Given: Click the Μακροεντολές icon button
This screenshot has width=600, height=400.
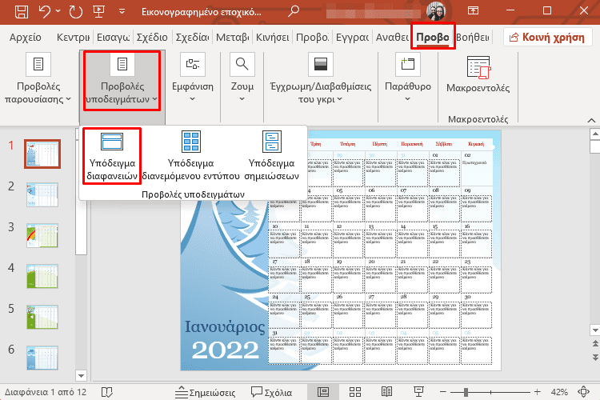Looking at the screenshot, I should tap(478, 74).
